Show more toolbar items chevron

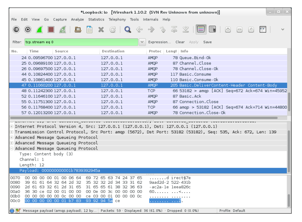coord(283,29)
